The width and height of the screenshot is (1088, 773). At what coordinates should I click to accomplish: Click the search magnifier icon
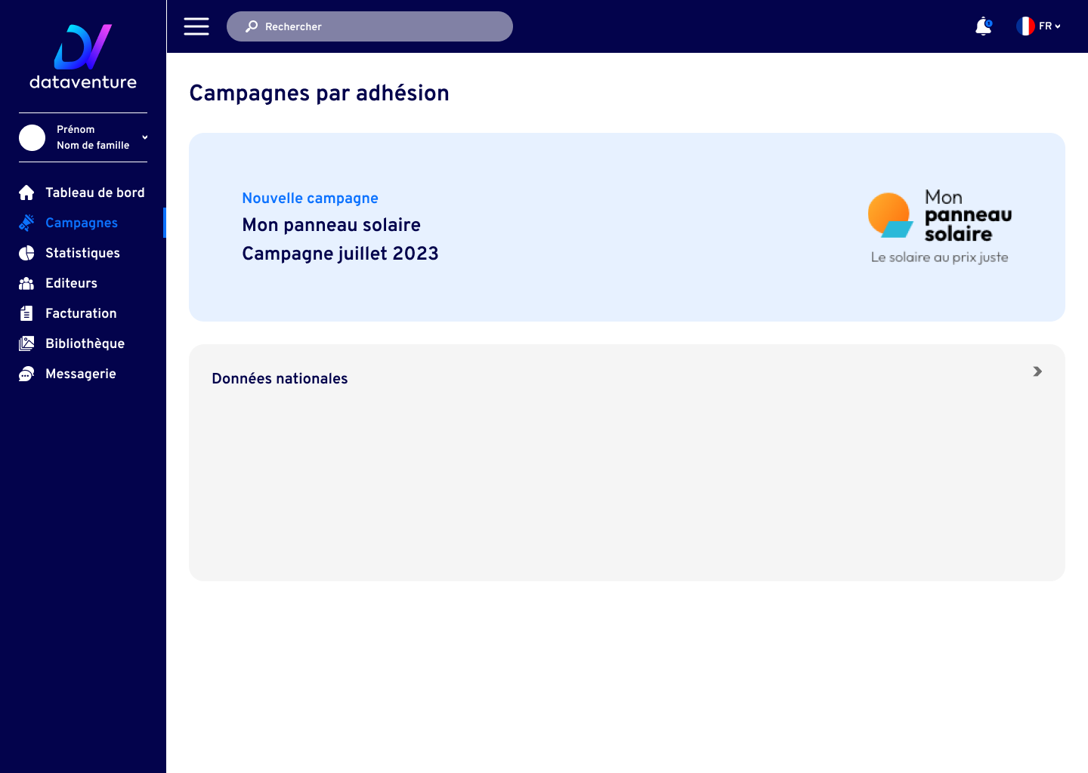click(252, 26)
